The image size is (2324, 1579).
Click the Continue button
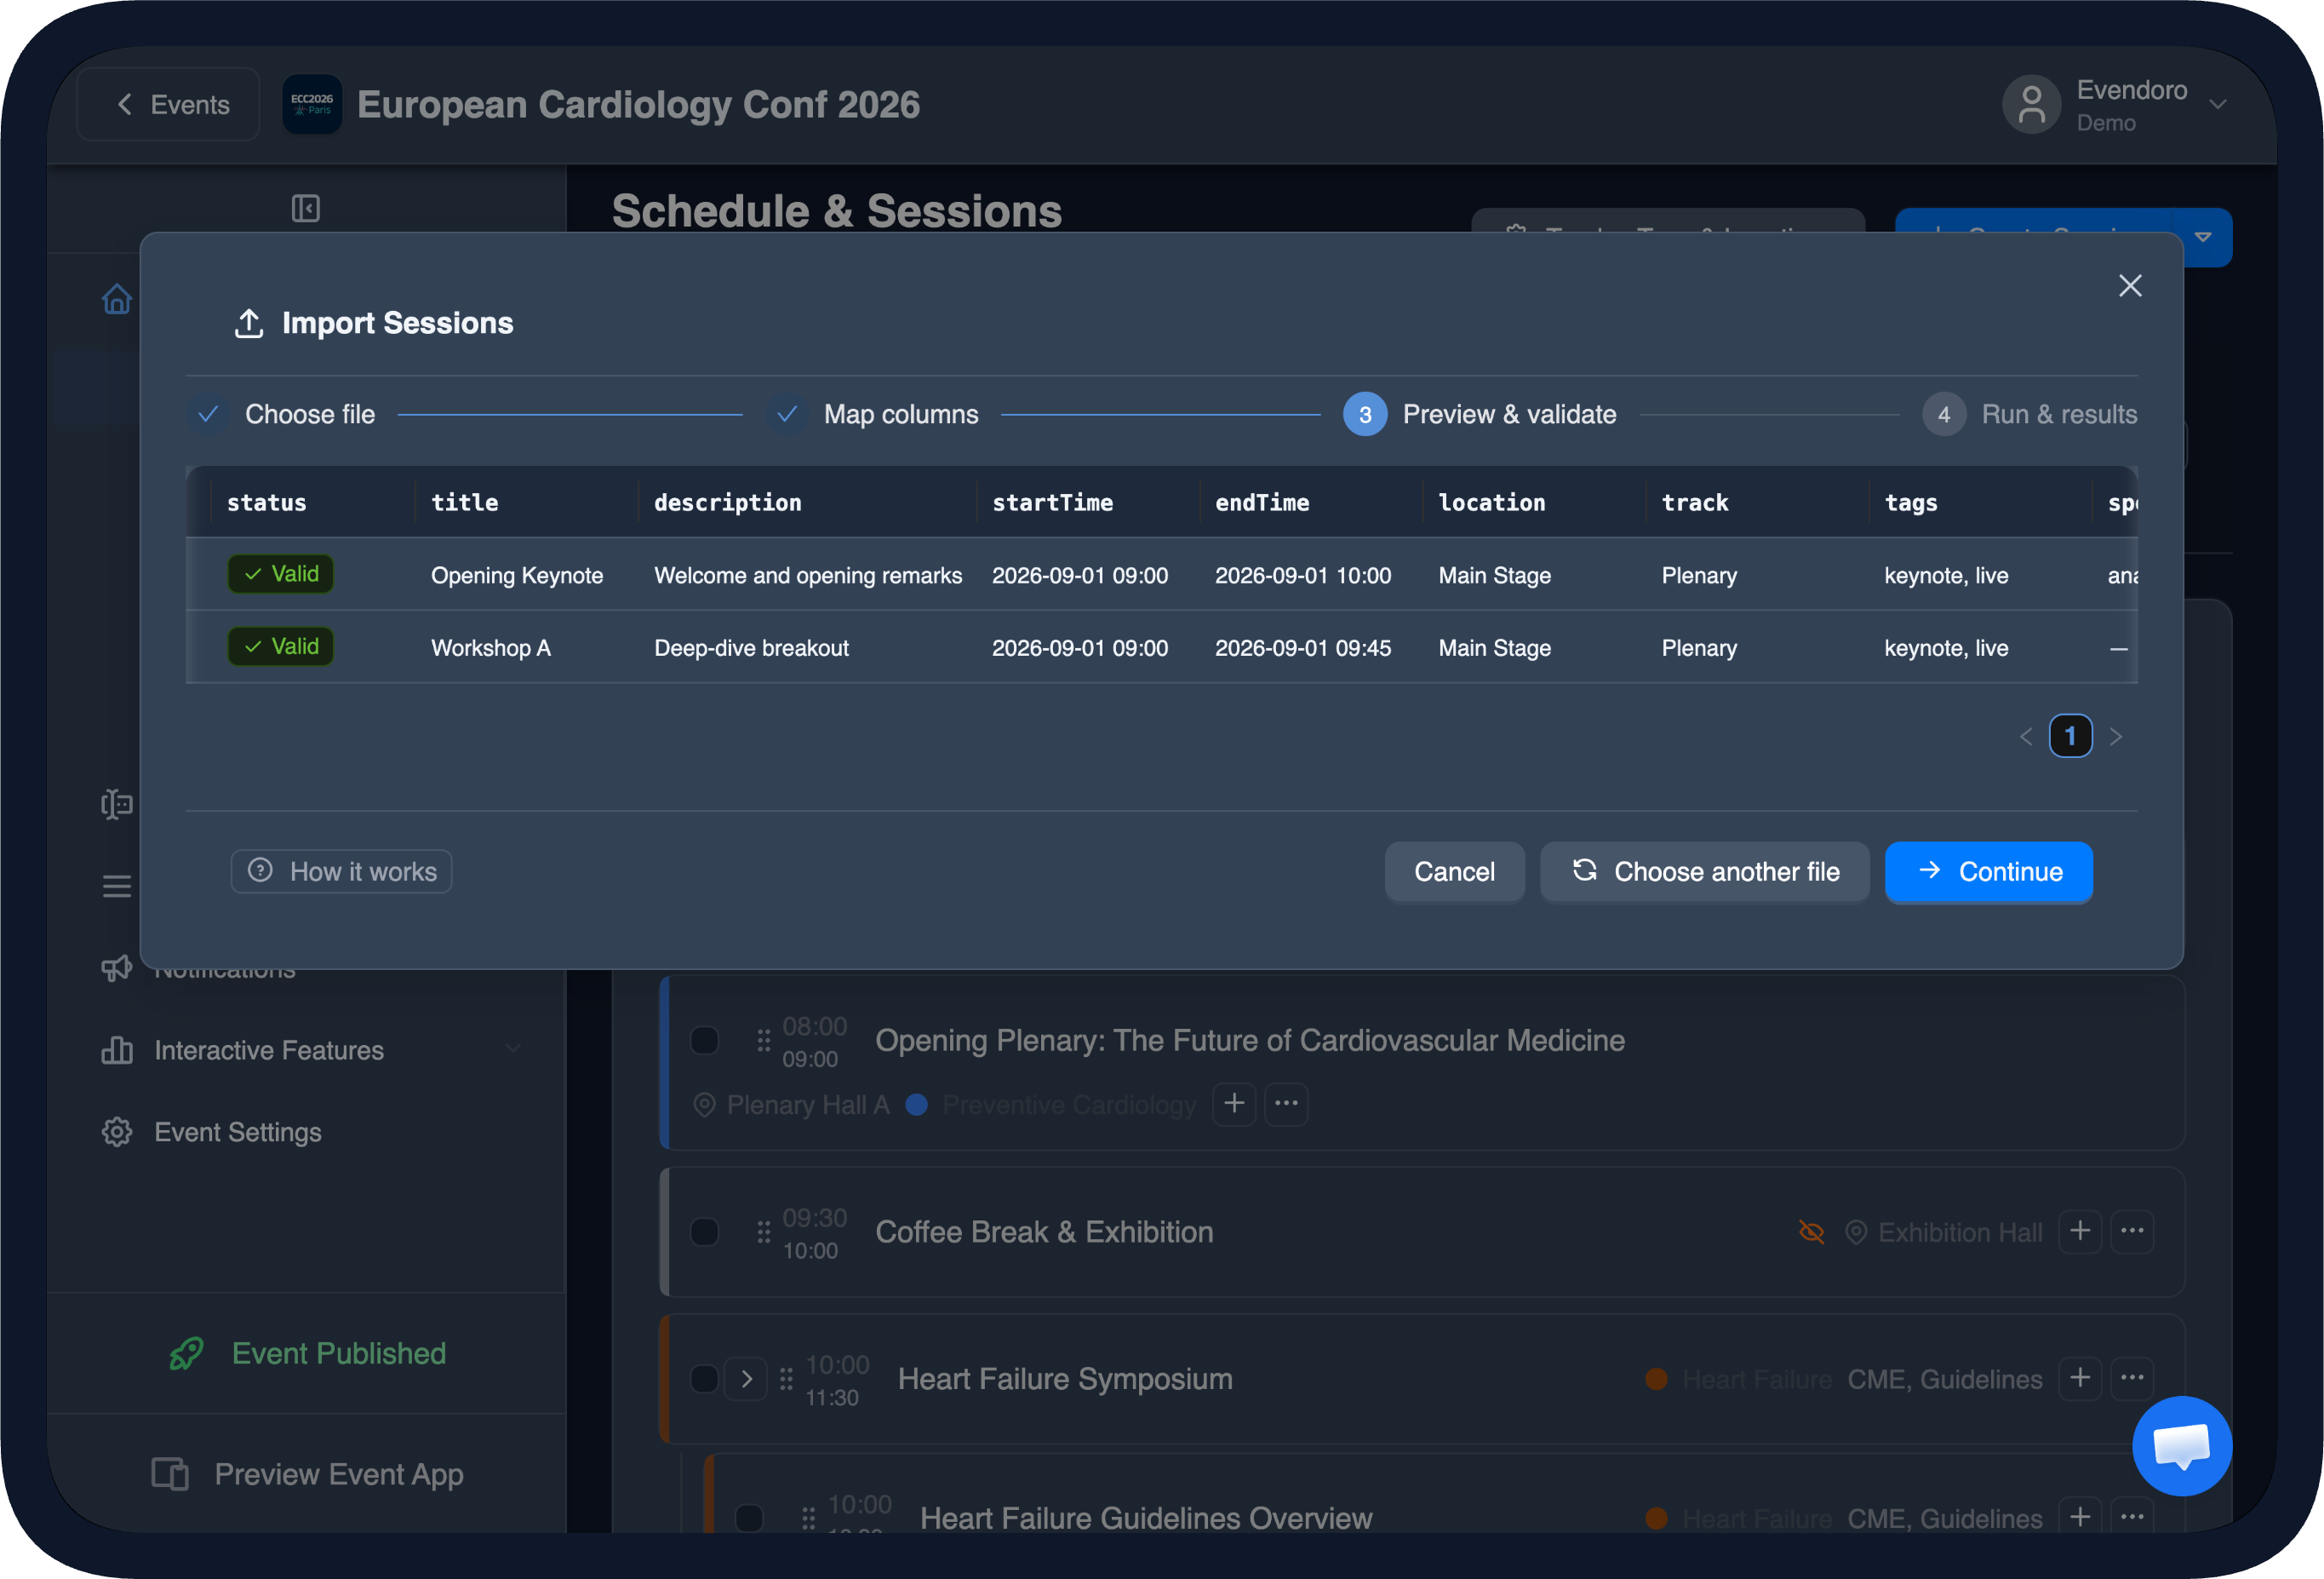tap(1988, 871)
